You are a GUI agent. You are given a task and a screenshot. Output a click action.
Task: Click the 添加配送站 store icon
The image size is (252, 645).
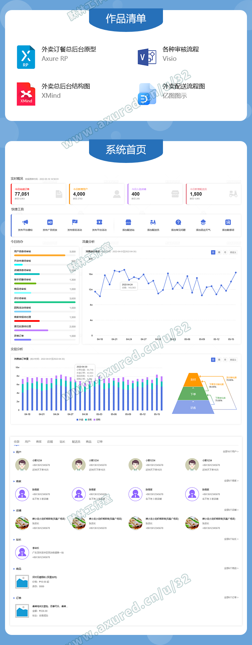point(128,222)
